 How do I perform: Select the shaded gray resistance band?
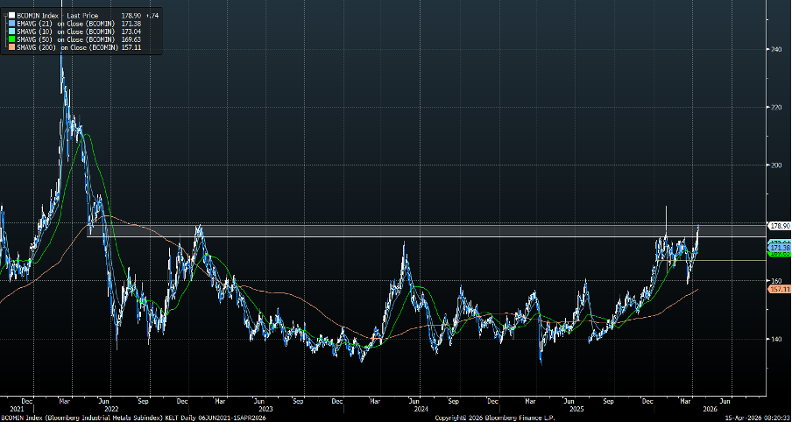click(x=427, y=230)
